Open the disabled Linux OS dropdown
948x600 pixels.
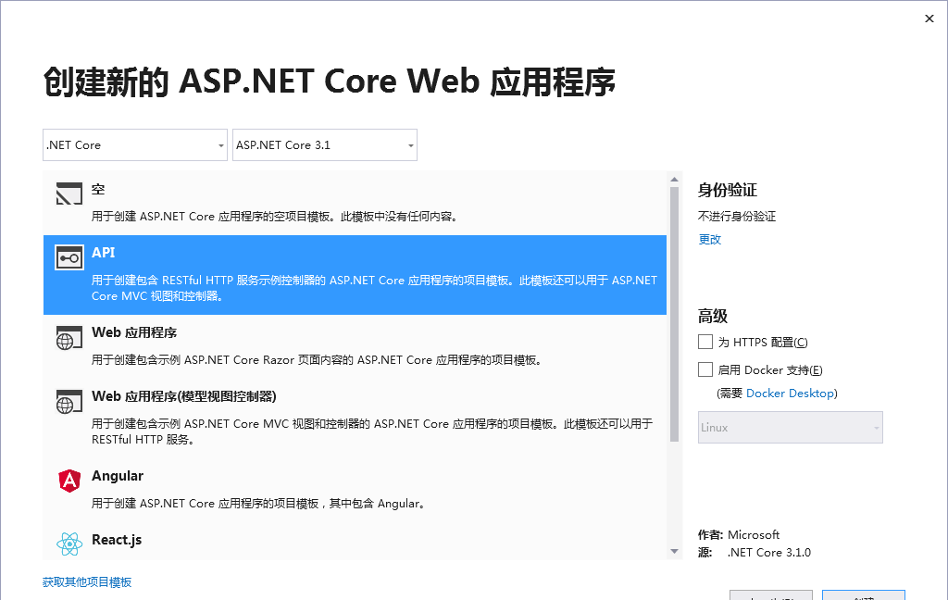click(791, 428)
